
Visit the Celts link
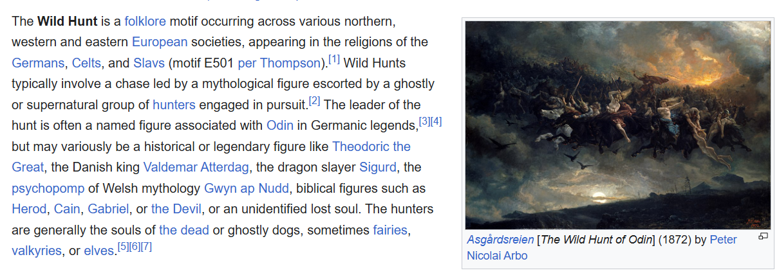[x=86, y=63]
